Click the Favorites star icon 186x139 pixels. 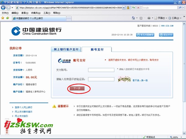point(3,18)
